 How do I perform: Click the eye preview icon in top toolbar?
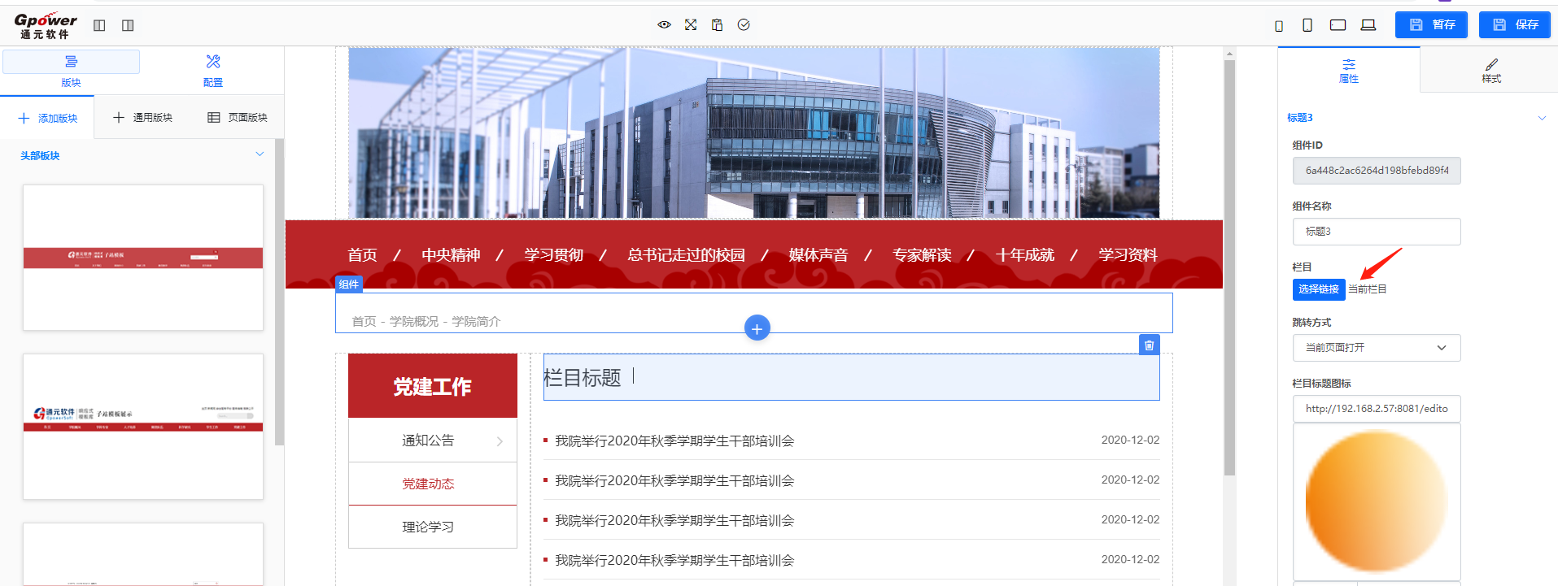(x=664, y=25)
